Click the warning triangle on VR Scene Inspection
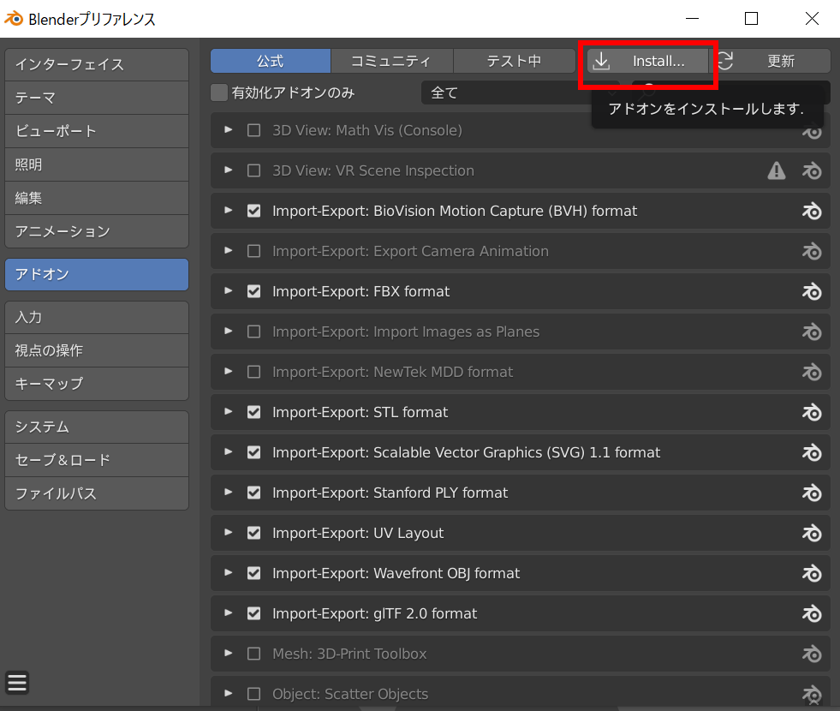Screen dimensions: 840x711 coord(777,171)
